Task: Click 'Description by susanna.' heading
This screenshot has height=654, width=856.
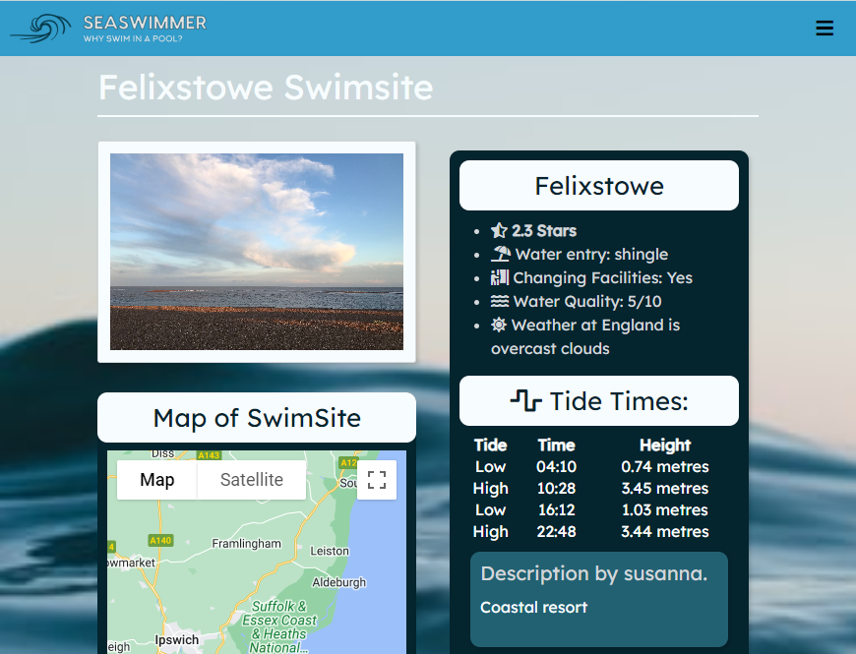Action: 594,573
